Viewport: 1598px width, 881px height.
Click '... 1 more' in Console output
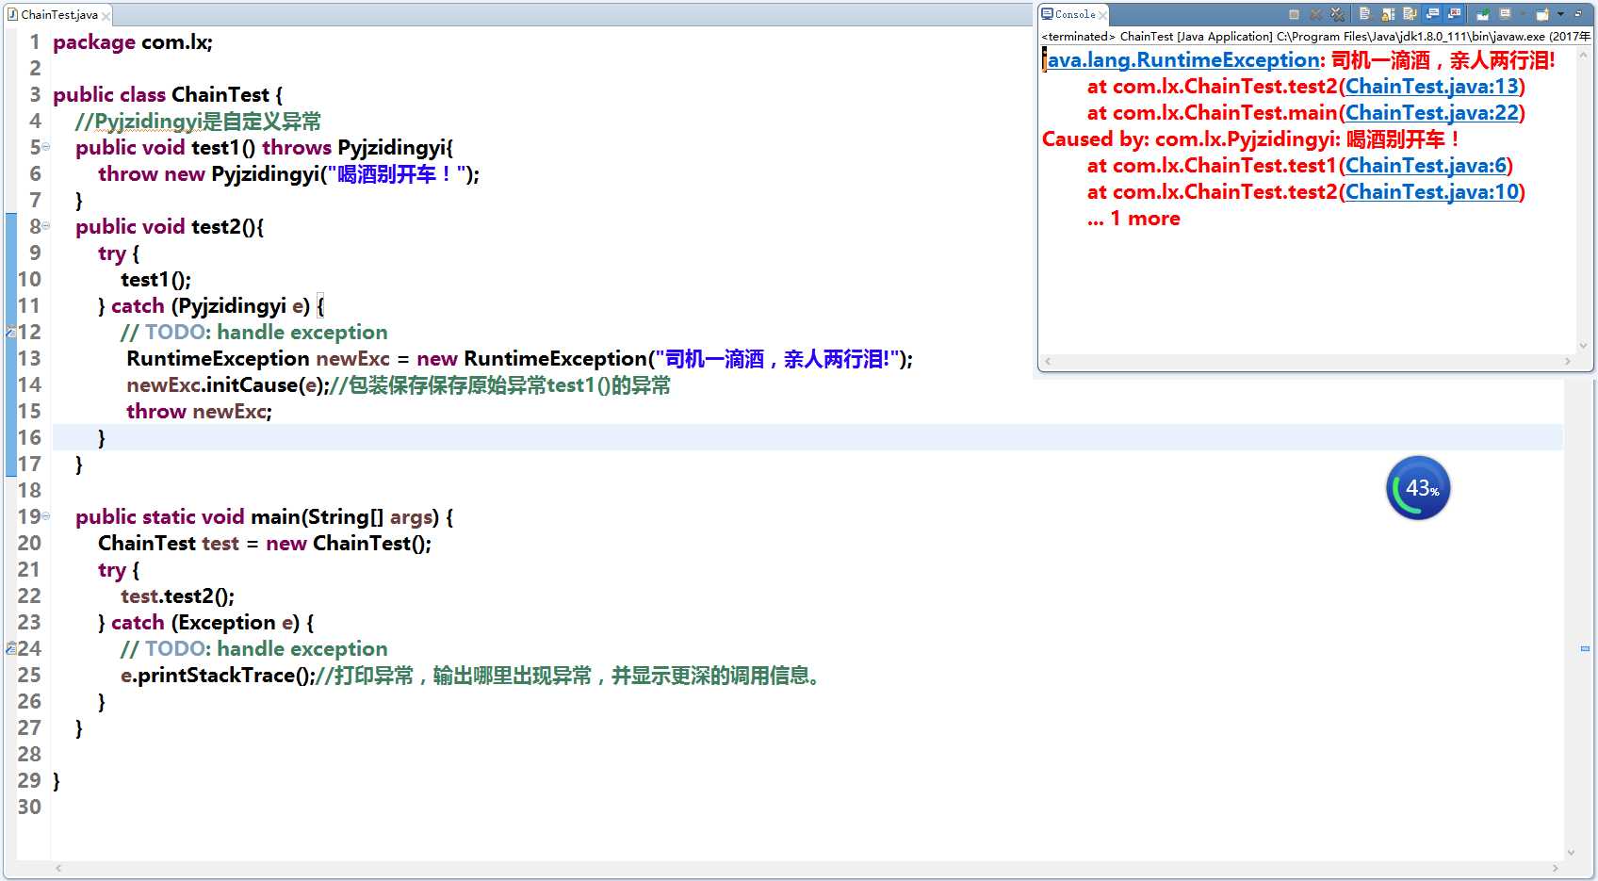(1133, 219)
